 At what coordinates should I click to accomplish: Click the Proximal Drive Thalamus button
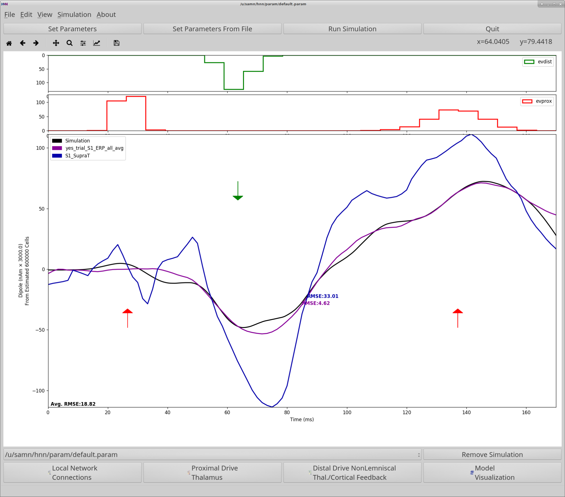click(x=212, y=473)
